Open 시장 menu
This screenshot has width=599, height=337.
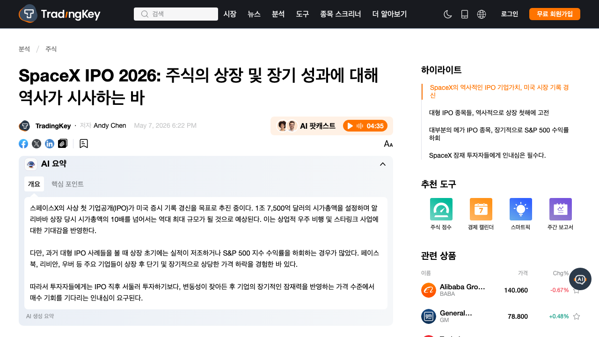[230, 14]
